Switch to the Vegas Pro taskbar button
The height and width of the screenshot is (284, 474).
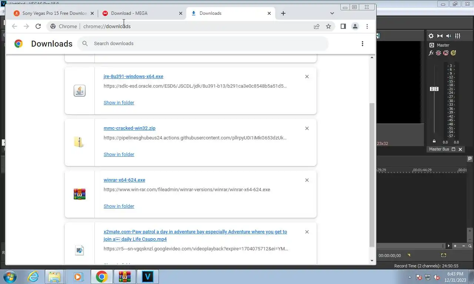(x=147, y=277)
